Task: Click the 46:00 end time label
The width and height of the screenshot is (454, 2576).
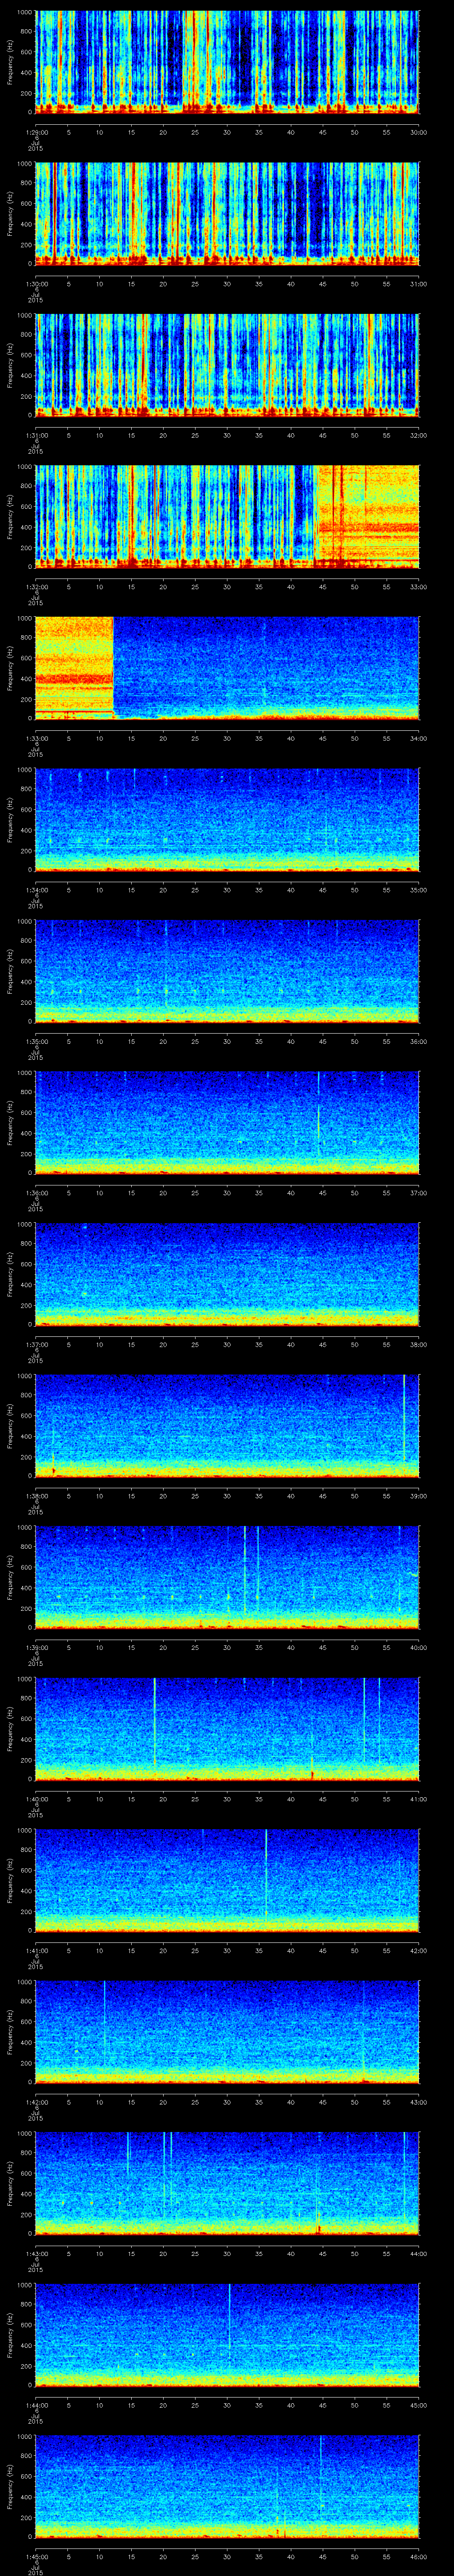Action: point(419,2556)
